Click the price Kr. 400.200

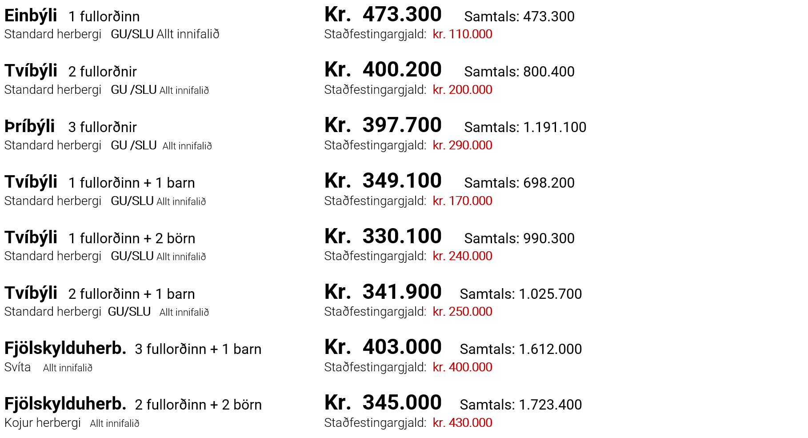[x=383, y=70]
